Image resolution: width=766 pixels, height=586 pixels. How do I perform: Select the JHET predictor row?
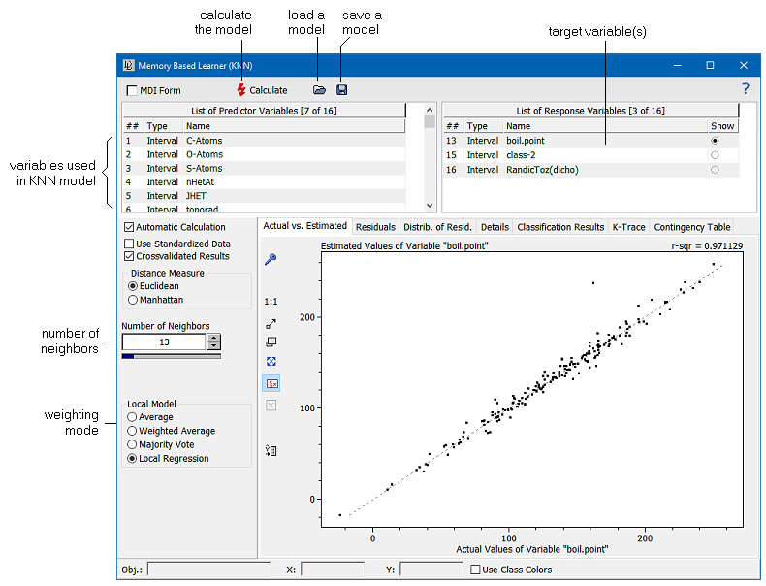264,196
